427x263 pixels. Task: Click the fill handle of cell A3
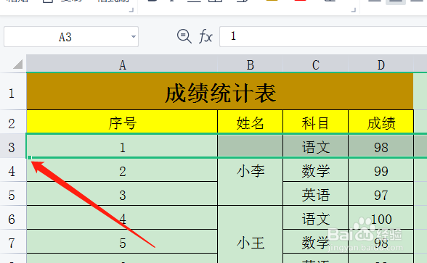point(29,158)
